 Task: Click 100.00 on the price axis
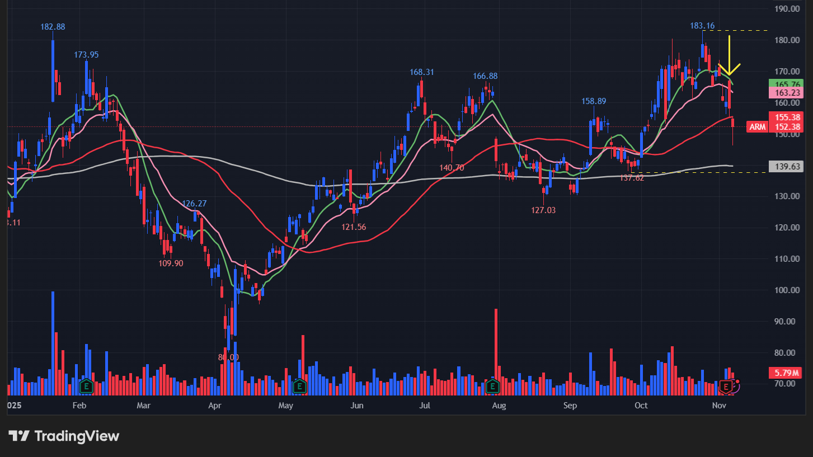coord(788,290)
